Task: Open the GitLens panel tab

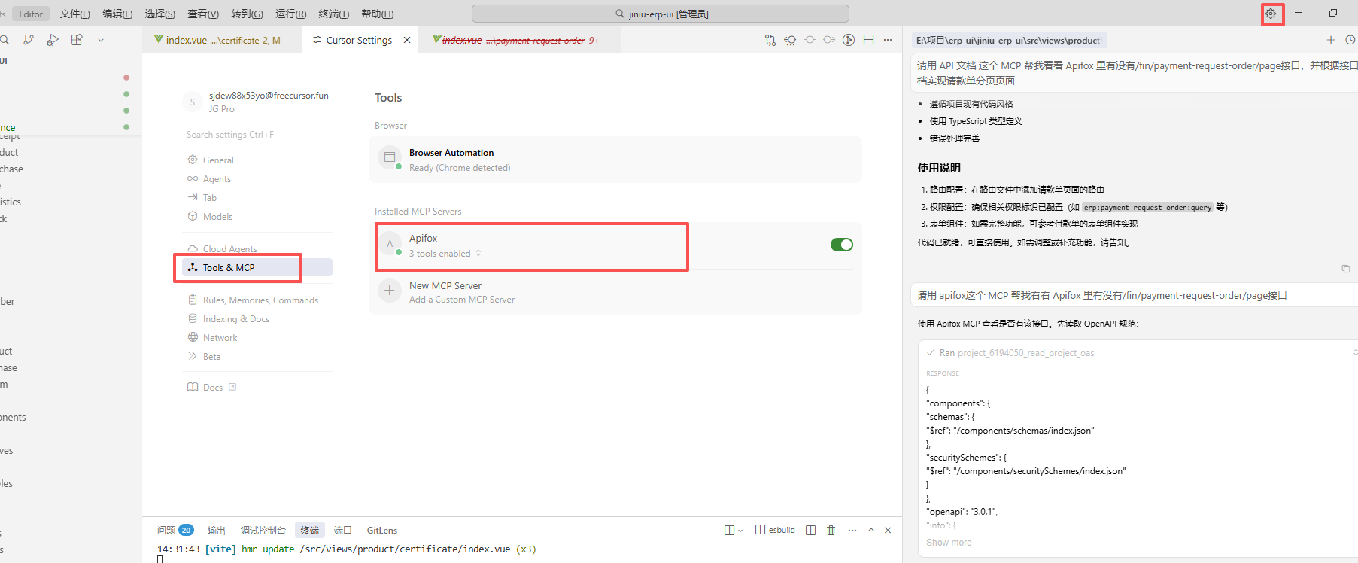Action: 382,530
